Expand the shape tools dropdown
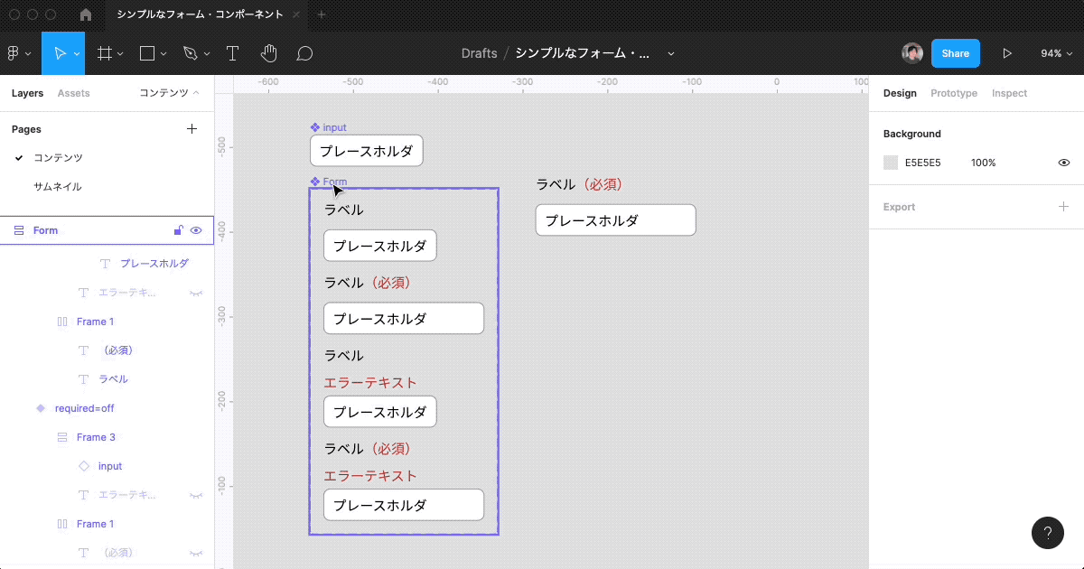The image size is (1084, 569). (164, 54)
